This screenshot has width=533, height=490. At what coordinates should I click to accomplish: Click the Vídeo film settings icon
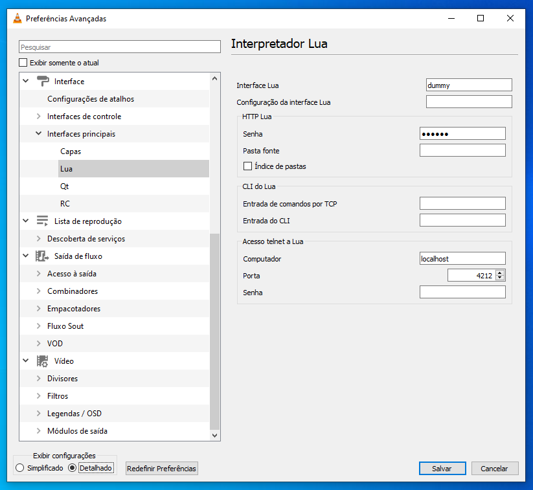click(x=43, y=361)
